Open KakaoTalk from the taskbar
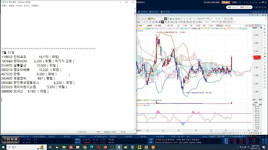268x150 pixels. tap(139, 147)
